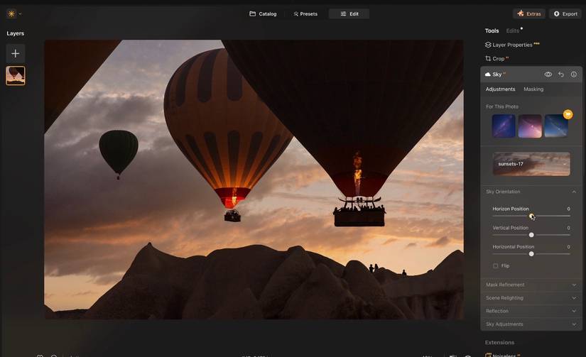The width and height of the screenshot is (586, 357).
Task: Expand the Scene Relighting section
Action: (x=531, y=298)
